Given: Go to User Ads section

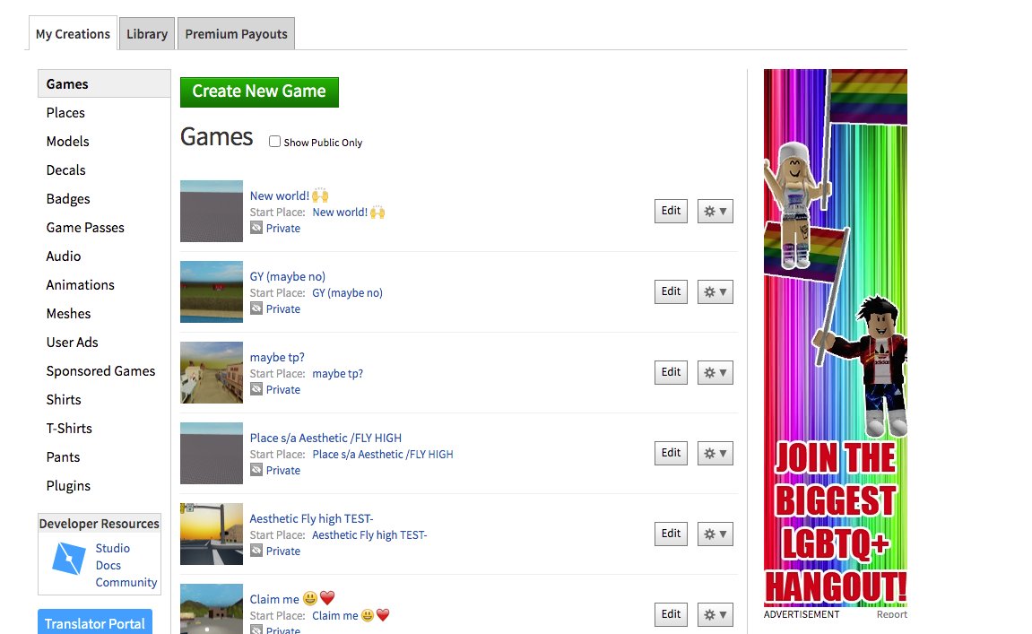Looking at the screenshot, I should (x=72, y=343).
